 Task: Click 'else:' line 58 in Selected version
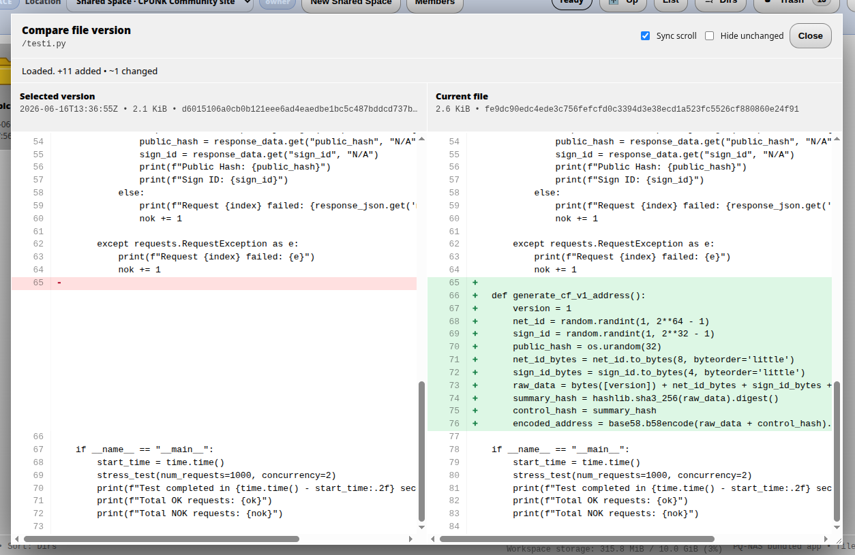click(x=131, y=193)
